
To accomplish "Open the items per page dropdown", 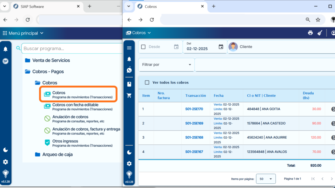I will pyautogui.click(x=266, y=179).
